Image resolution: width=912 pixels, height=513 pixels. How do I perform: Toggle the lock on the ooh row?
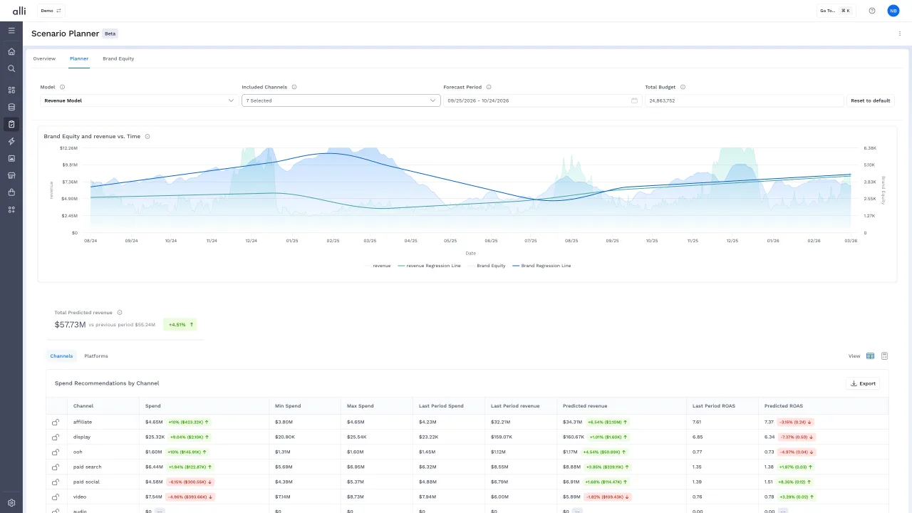click(x=56, y=452)
